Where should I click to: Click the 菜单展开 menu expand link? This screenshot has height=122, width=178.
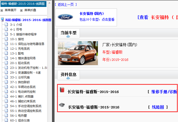(11, 10)
